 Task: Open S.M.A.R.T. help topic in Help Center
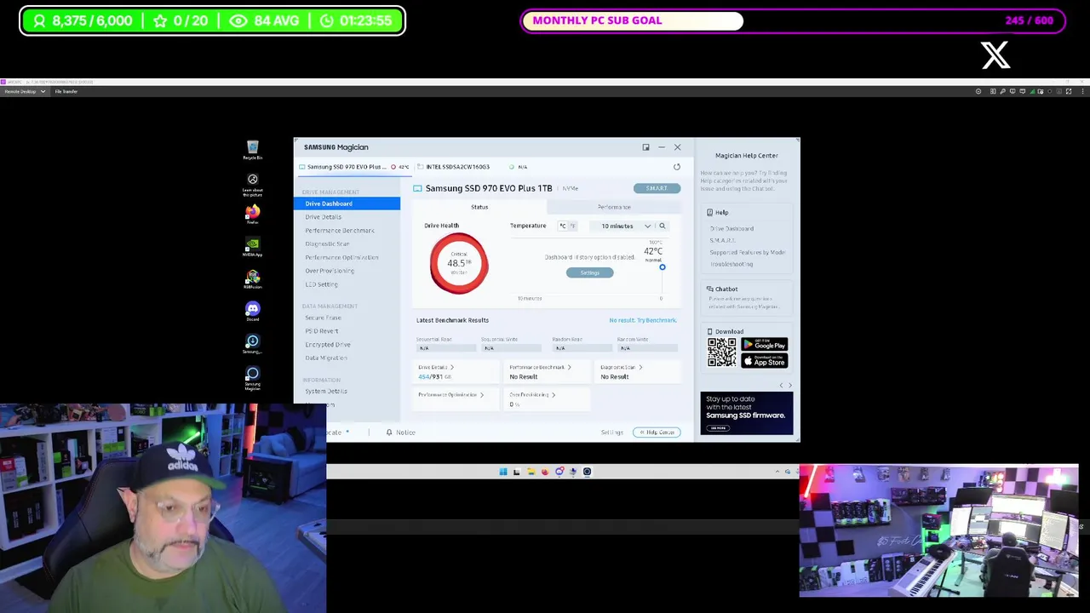pos(722,241)
